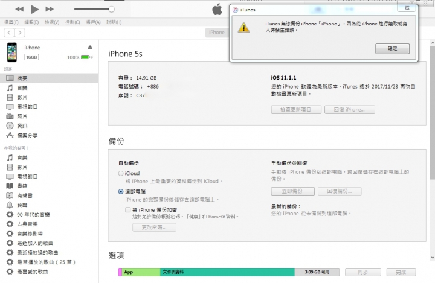Open the 最喜愛的歌曲 playlist
The image size is (435, 283).
click(x=49, y=272)
